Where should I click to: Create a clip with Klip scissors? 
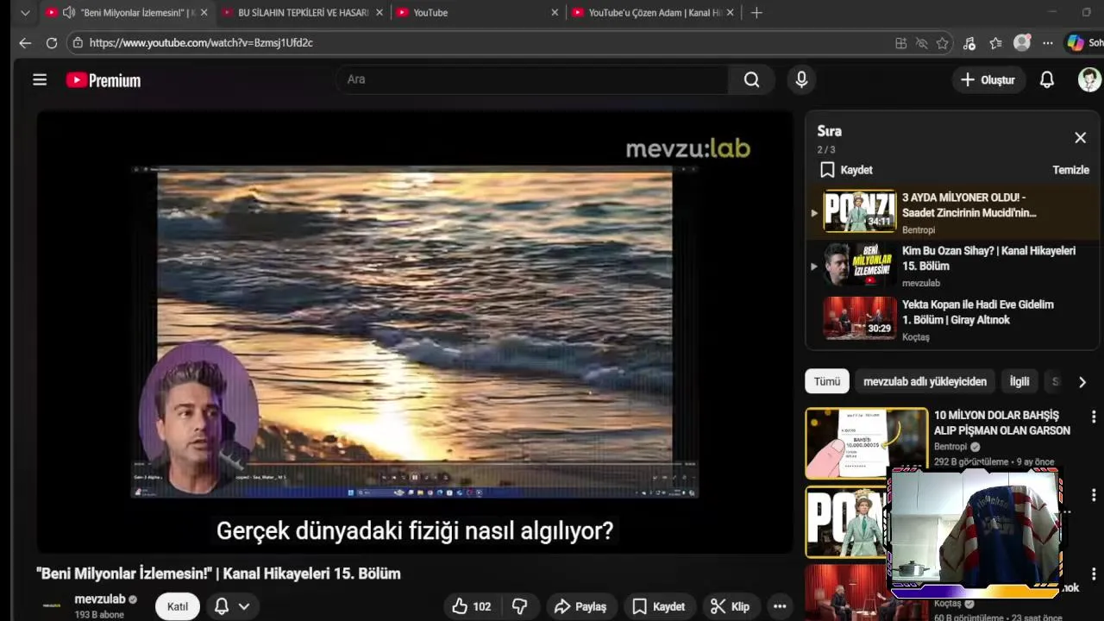click(730, 606)
